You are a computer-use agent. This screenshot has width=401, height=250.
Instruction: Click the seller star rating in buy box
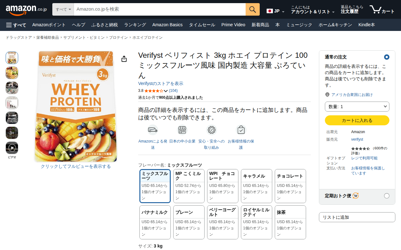click(361, 148)
